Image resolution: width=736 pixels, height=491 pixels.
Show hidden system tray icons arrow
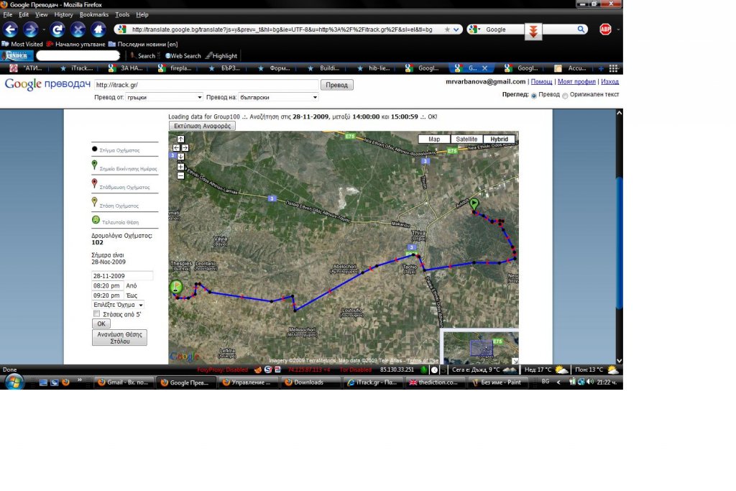558,382
